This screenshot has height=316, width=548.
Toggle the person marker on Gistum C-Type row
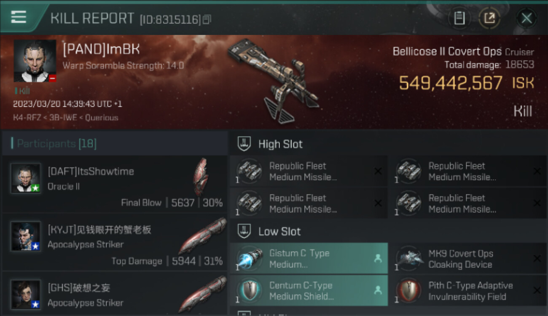pos(378,258)
